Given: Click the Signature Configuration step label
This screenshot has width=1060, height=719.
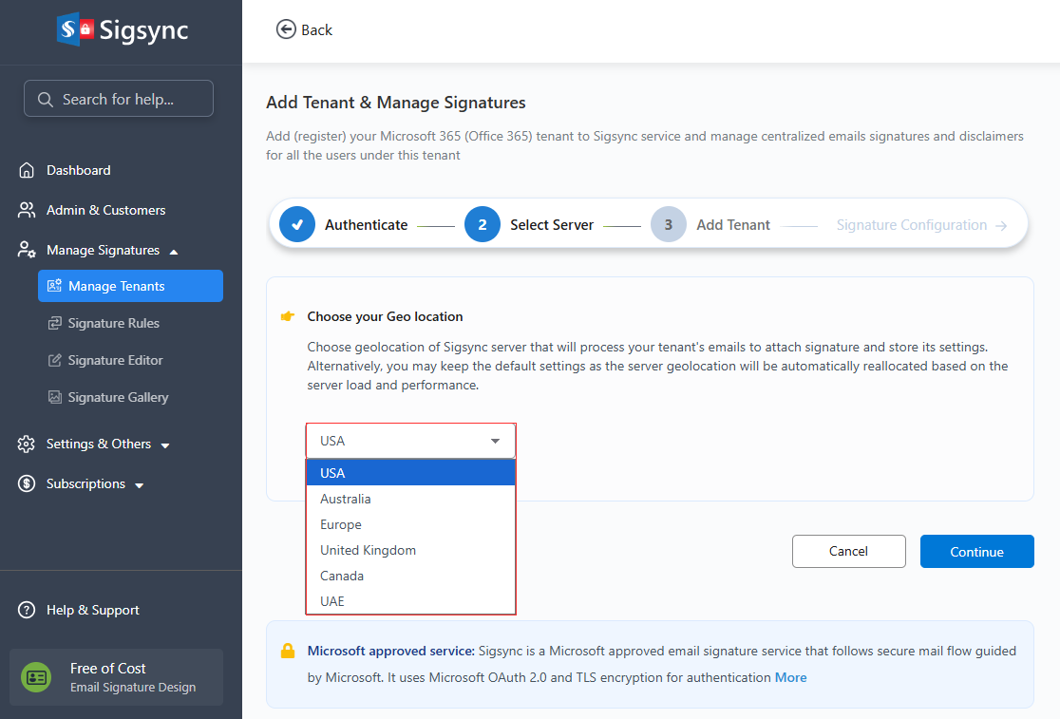Looking at the screenshot, I should pos(911,225).
